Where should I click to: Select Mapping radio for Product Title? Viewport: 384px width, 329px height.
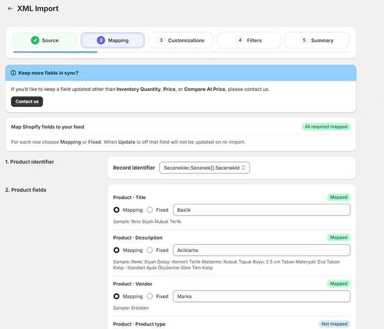click(x=116, y=210)
